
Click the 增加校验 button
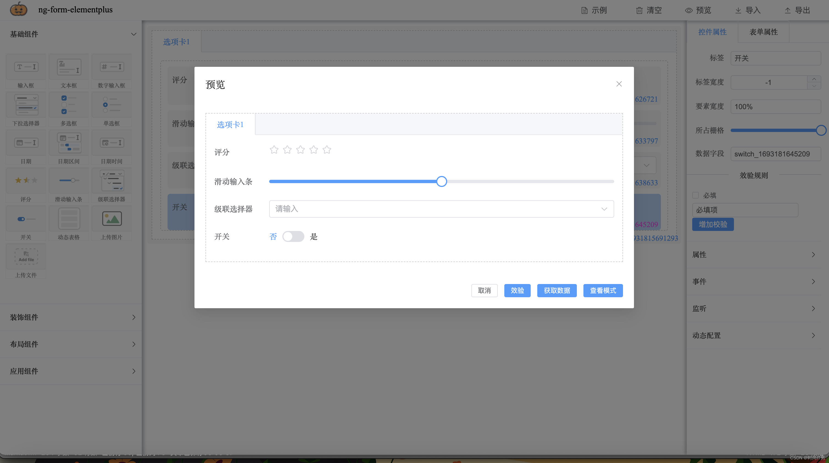(713, 224)
